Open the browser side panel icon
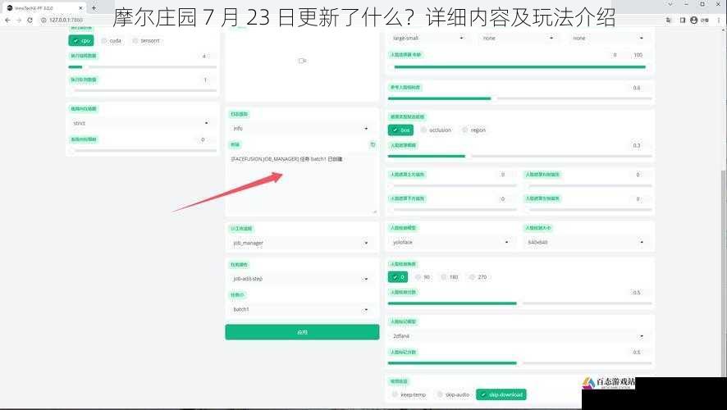This screenshot has width=727, height=410. point(683,20)
